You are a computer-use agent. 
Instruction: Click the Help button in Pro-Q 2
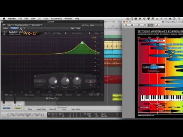coord(96,33)
